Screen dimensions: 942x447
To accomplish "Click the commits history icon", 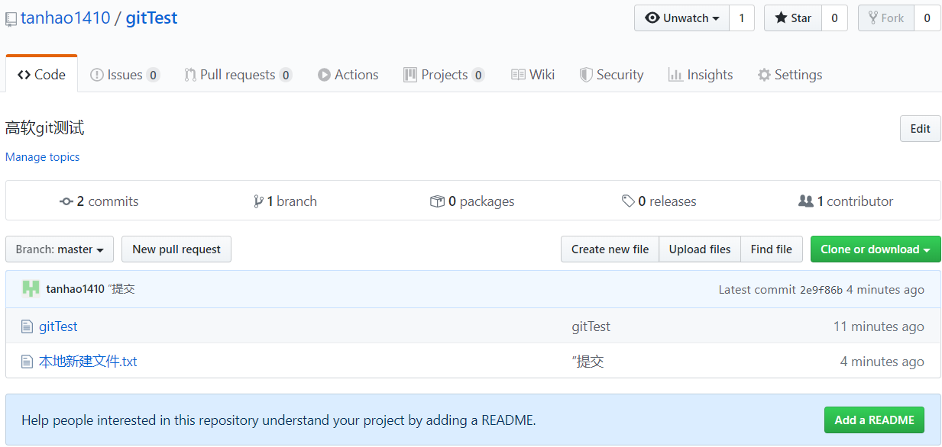I will point(66,201).
